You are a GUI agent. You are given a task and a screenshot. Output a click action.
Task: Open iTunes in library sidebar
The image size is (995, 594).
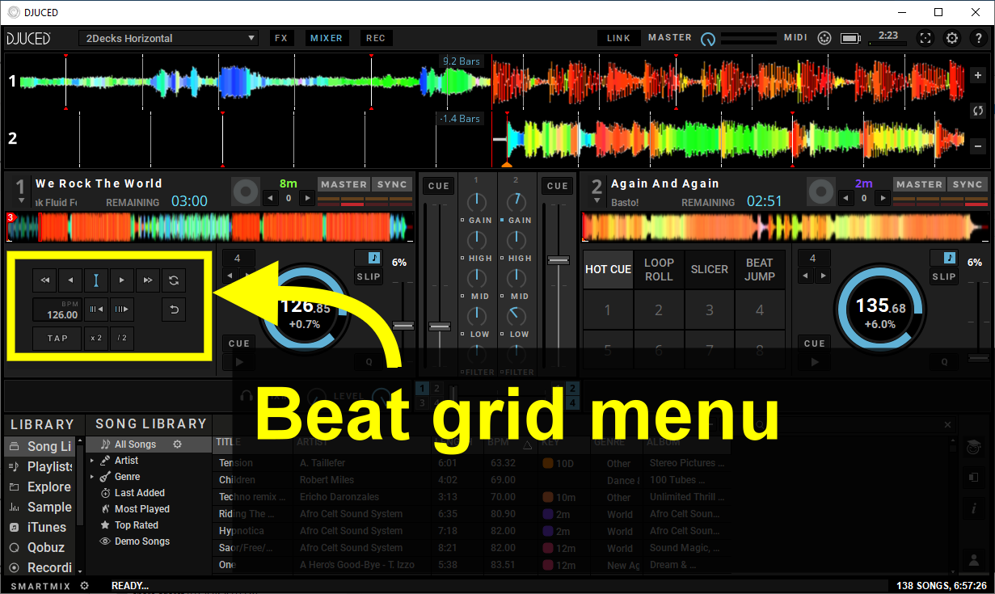[x=40, y=527]
